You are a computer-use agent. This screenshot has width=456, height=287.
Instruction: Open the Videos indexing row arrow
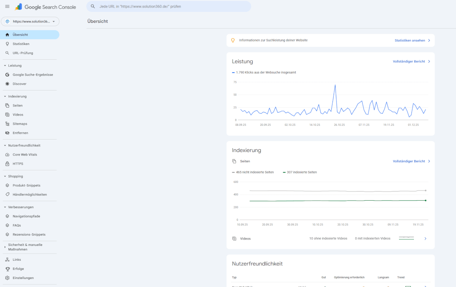coord(425,239)
